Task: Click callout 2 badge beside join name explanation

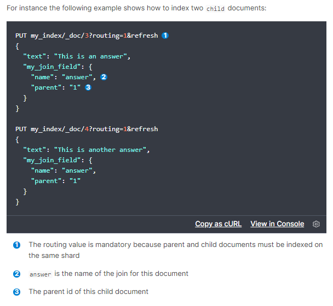Action: tap(16, 274)
